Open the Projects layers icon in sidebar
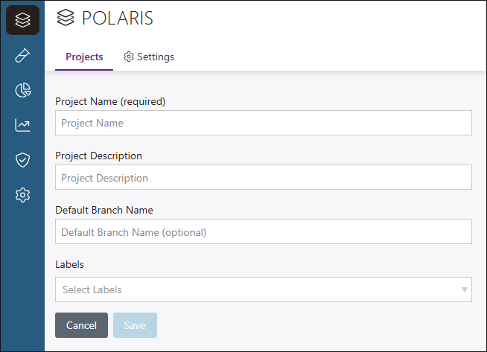The height and width of the screenshot is (352, 487). click(x=22, y=20)
